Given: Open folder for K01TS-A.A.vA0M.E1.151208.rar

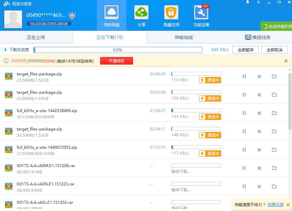Looking at the screenshot, I should pos(274,168).
